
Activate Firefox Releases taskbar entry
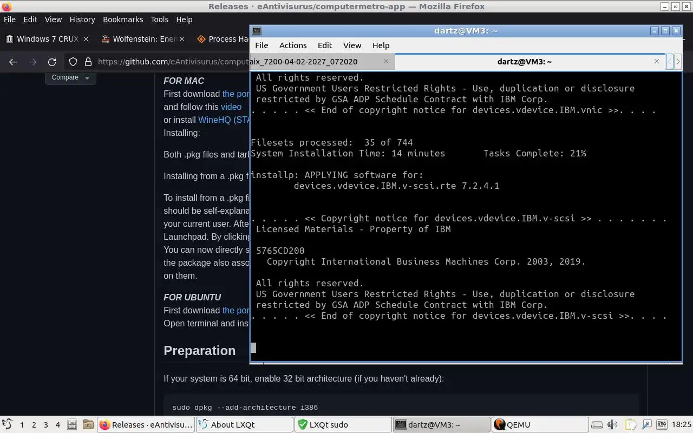[x=146, y=425]
